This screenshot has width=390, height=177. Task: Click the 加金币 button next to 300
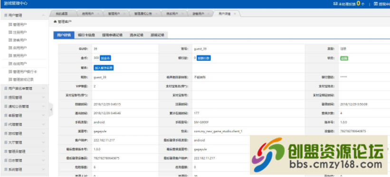[105, 58]
